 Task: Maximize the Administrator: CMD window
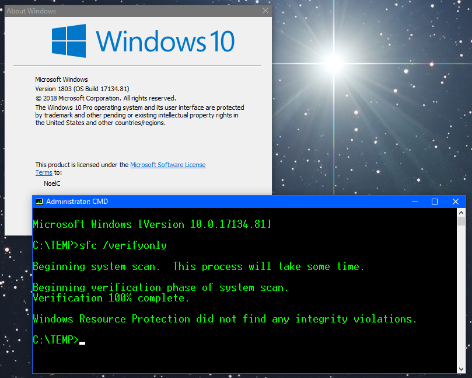tap(434, 202)
